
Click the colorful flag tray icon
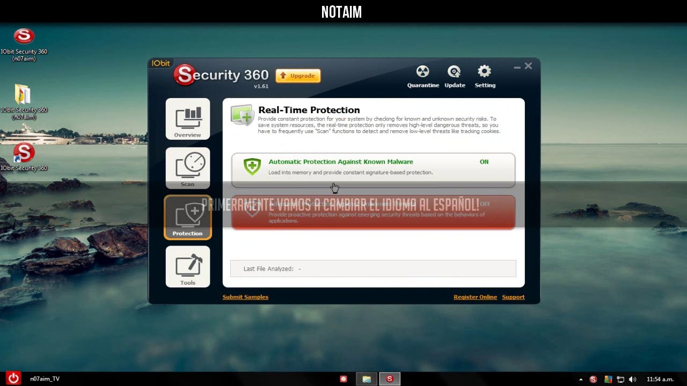(x=608, y=380)
